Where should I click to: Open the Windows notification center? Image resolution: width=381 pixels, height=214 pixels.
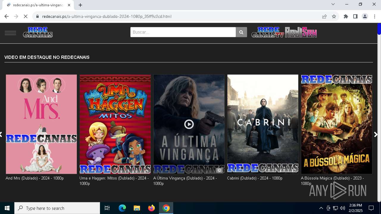371,208
